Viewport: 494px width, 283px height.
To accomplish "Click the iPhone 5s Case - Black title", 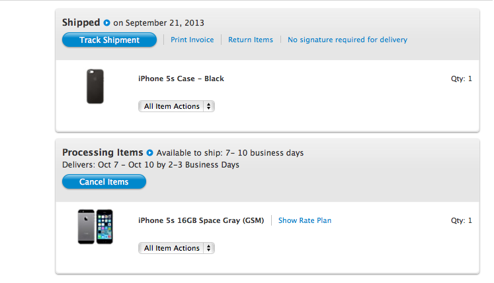I will [181, 79].
